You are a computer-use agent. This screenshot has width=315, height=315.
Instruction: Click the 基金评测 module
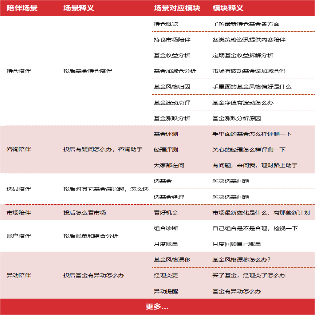click(x=166, y=134)
